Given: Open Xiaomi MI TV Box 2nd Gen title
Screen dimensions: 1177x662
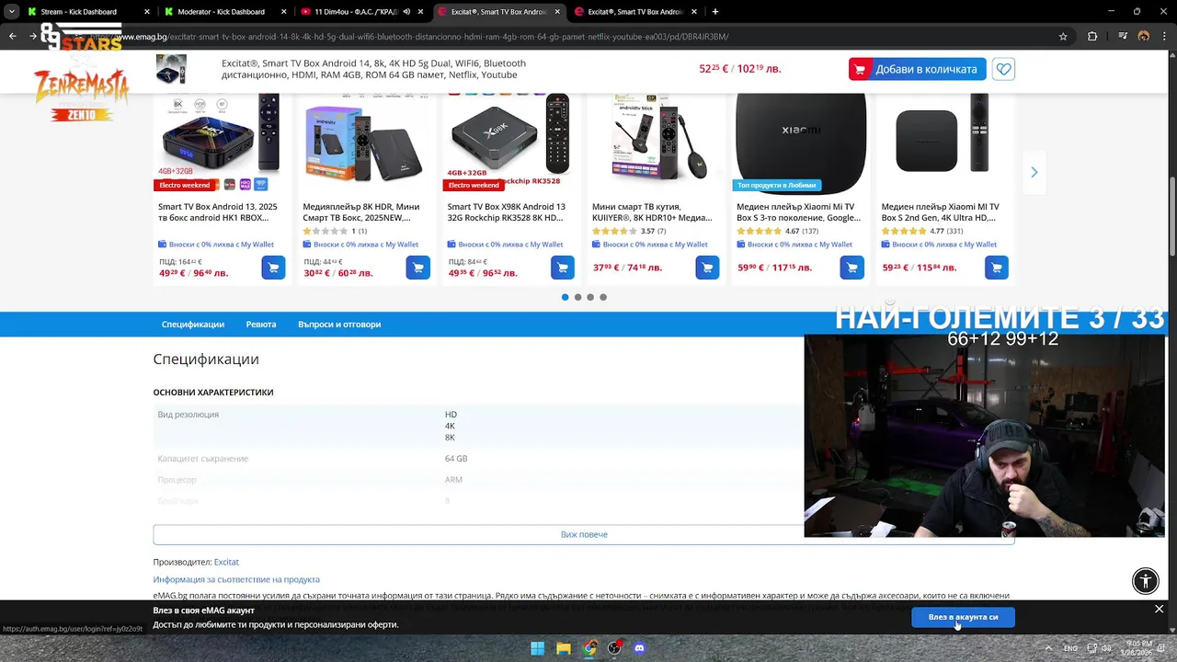Looking at the screenshot, I should pyautogui.click(x=941, y=212).
